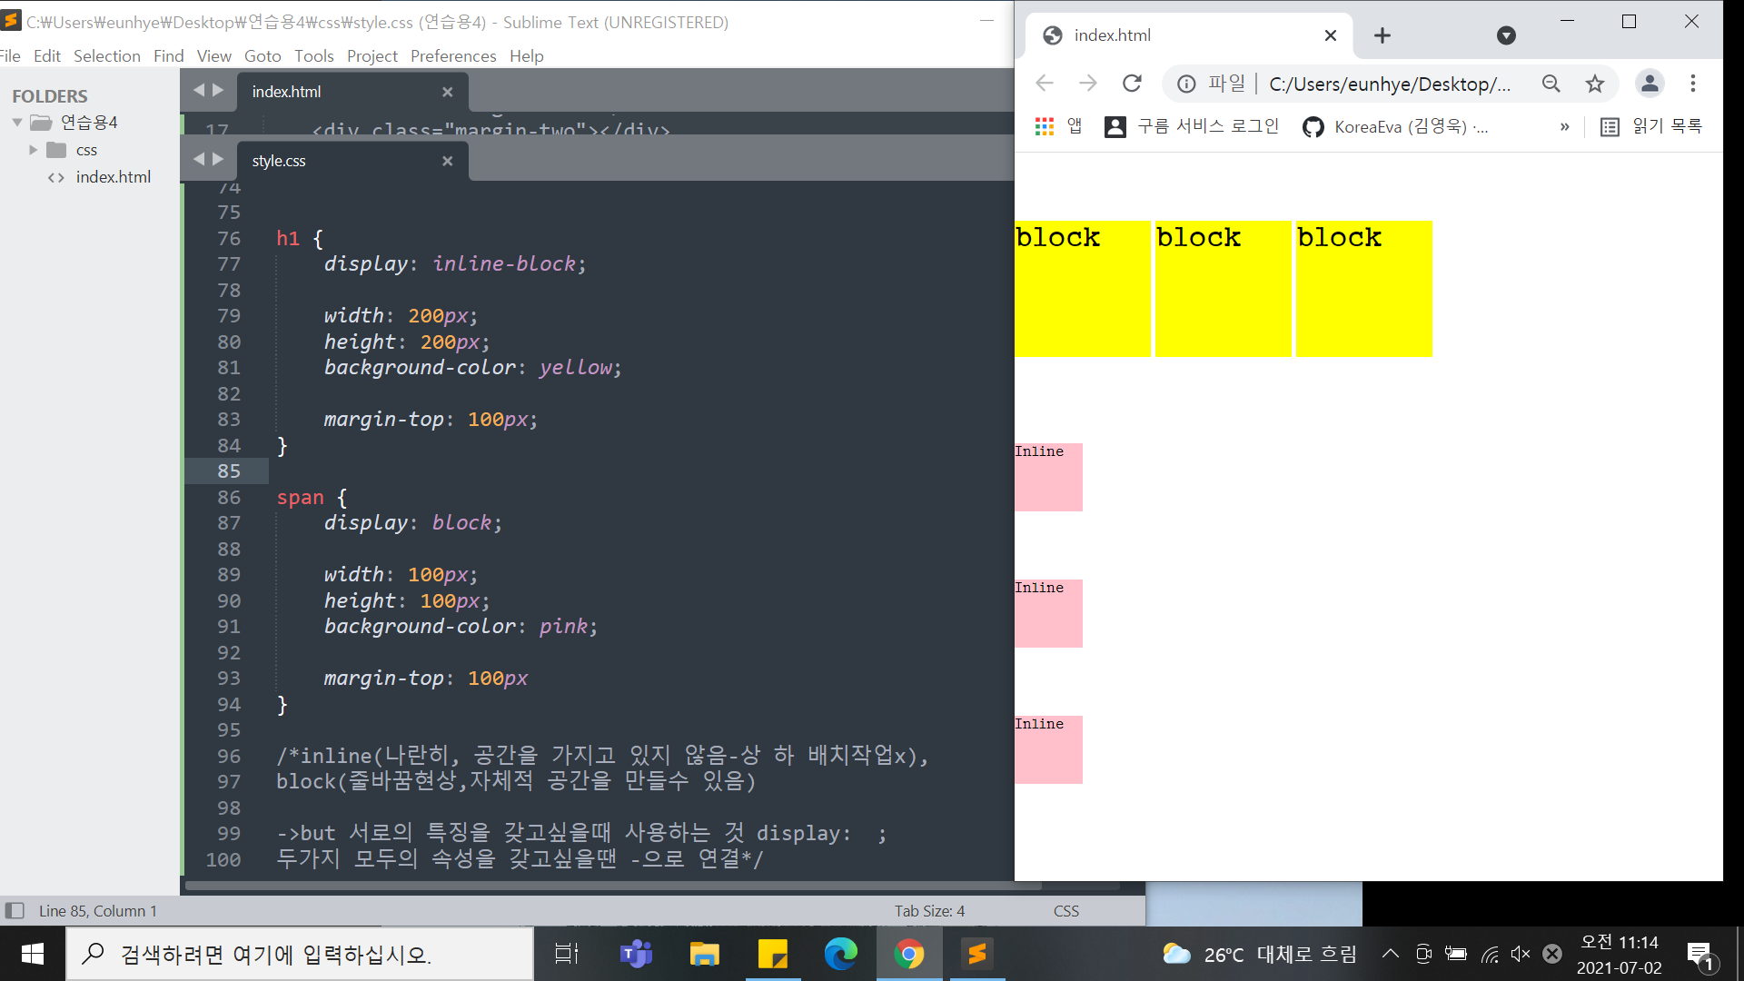Open the CSS syntax selector

tap(1065, 910)
